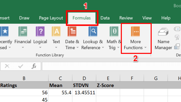Click the Define Name tag icon
This screenshot has width=181, height=102.
coord(177,29)
